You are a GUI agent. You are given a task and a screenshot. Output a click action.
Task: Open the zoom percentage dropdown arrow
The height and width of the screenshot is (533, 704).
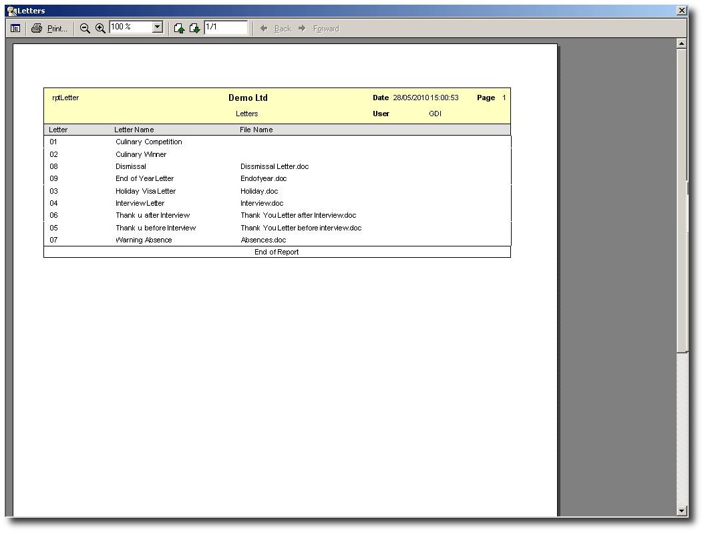(x=158, y=27)
